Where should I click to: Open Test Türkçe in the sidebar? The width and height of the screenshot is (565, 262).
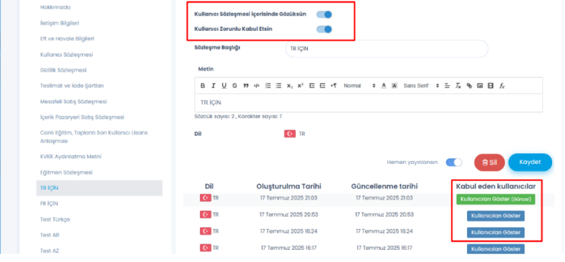point(55,220)
